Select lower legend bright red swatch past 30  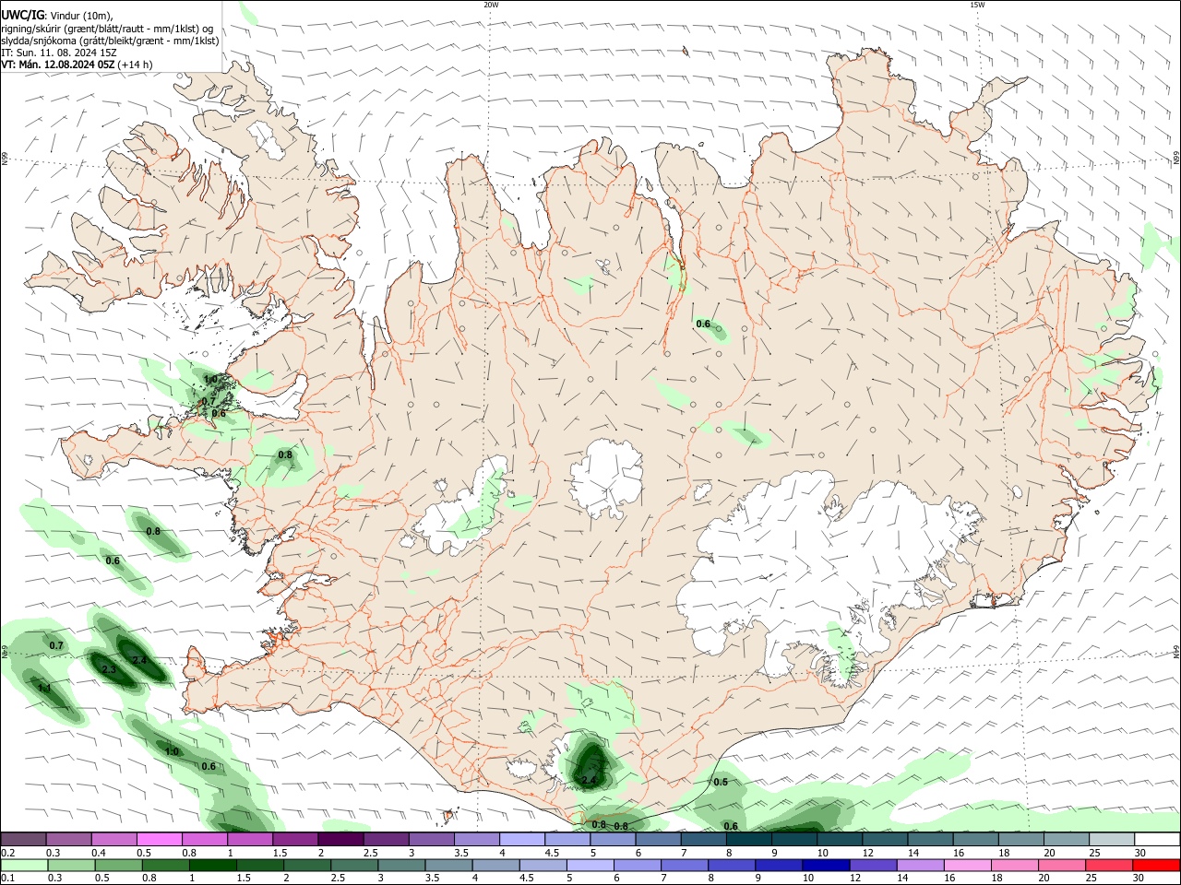tap(1156, 865)
